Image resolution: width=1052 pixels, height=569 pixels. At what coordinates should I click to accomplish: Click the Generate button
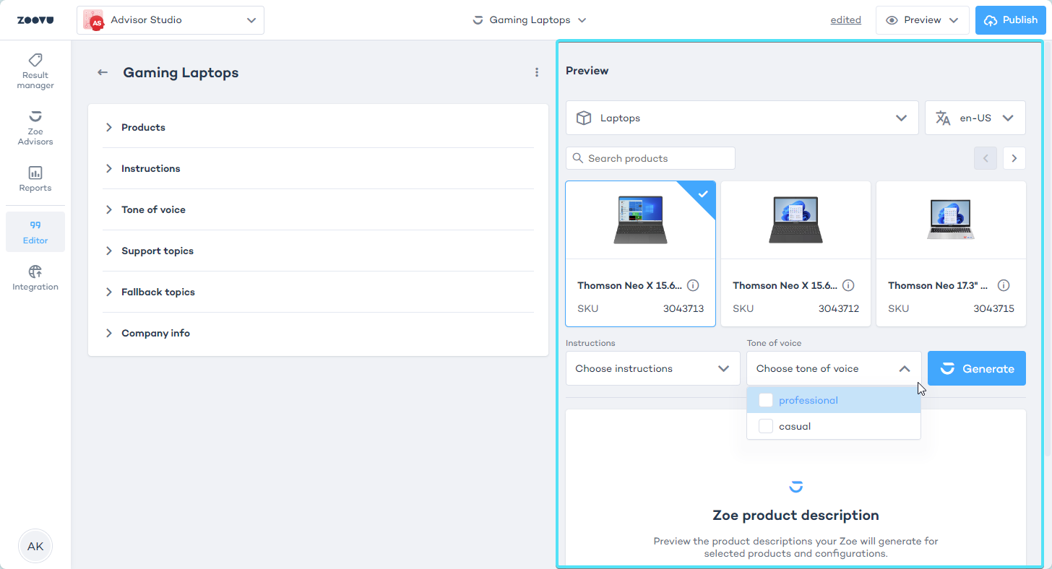[x=976, y=368]
